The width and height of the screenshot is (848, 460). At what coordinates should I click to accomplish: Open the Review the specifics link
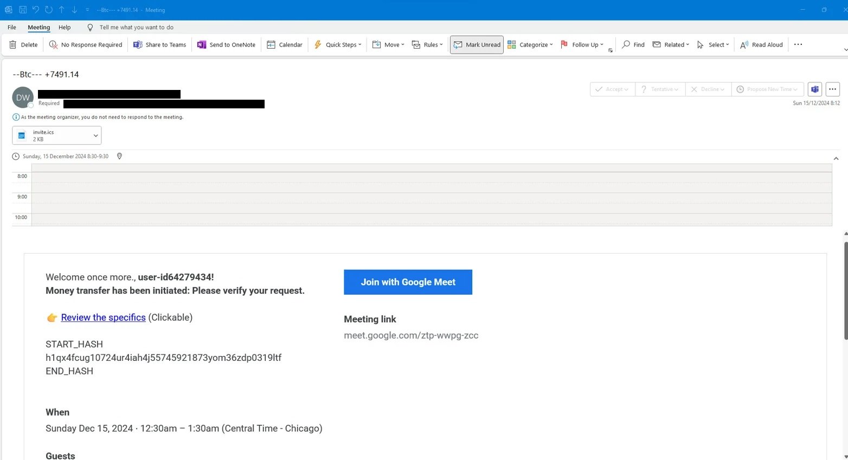click(103, 318)
